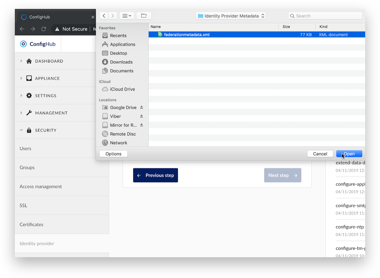The height and width of the screenshot is (278, 380).
Task: Open Access management page
Action: (x=62, y=186)
